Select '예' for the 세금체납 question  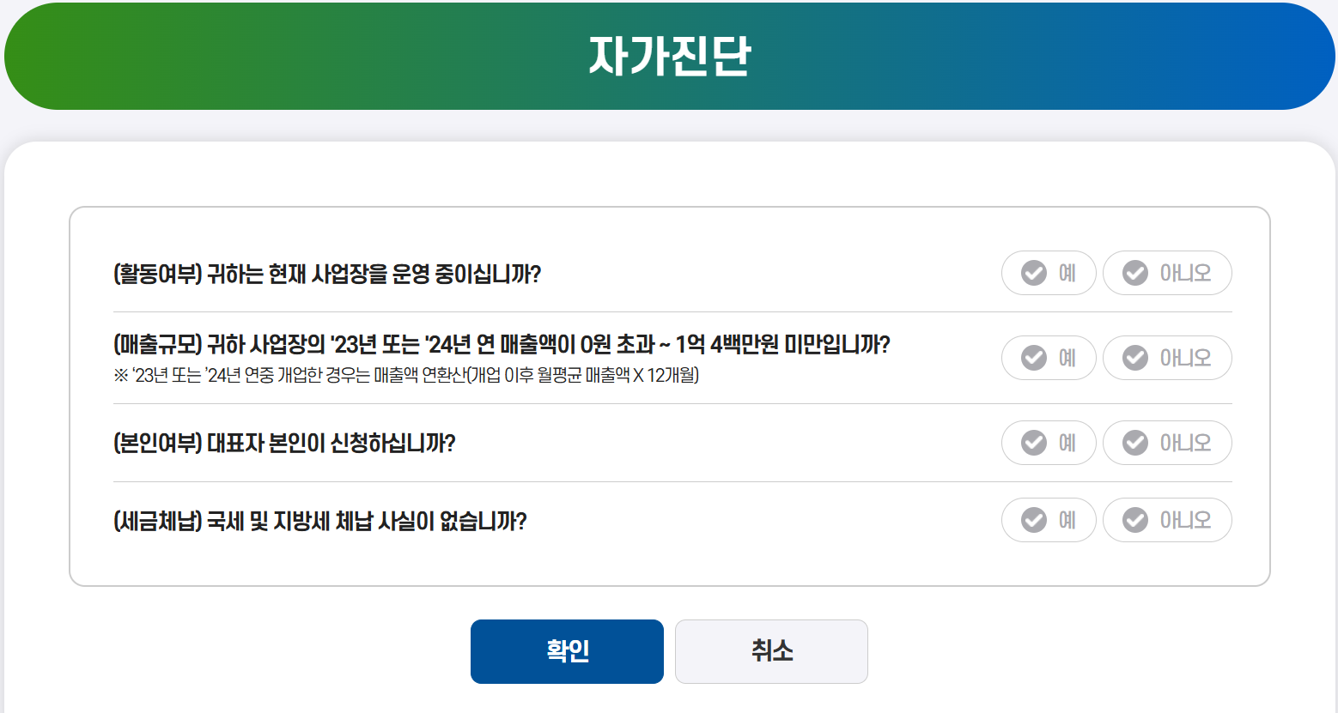point(1049,520)
